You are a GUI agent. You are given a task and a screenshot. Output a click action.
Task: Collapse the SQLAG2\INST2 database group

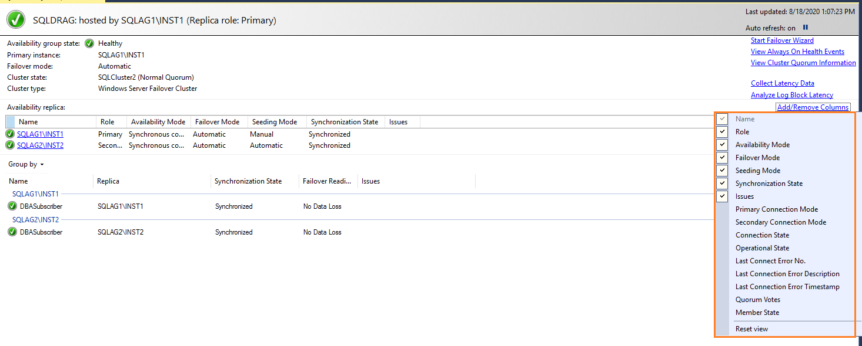tap(35, 220)
